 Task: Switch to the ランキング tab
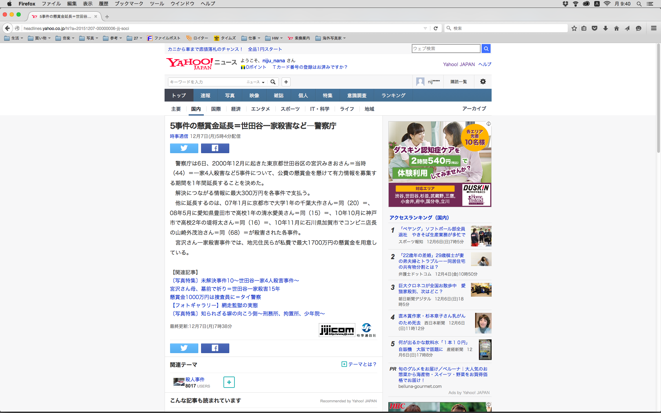393,95
